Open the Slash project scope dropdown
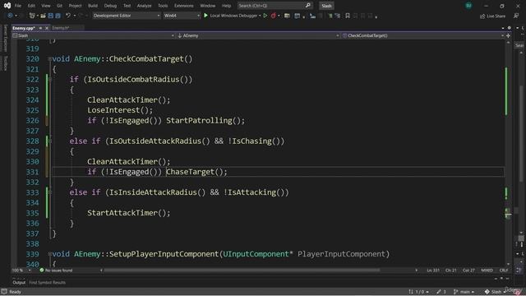The image size is (526, 296). [93, 35]
